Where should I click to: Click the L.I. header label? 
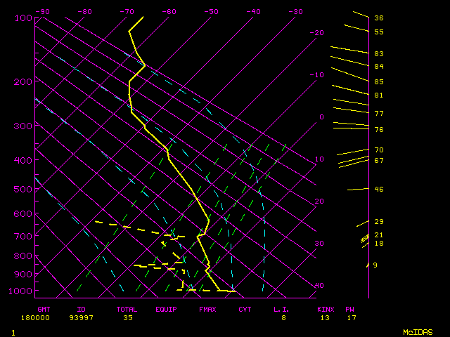(x=282, y=309)
